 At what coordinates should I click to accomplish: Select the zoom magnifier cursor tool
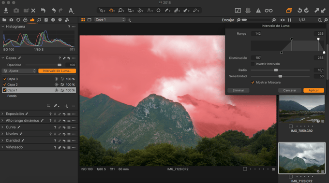[x=120, y=10]
